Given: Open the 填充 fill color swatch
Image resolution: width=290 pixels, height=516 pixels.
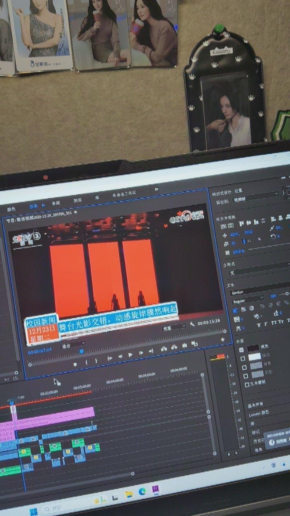Looking at the screenshot, I should tap(253, 348).
